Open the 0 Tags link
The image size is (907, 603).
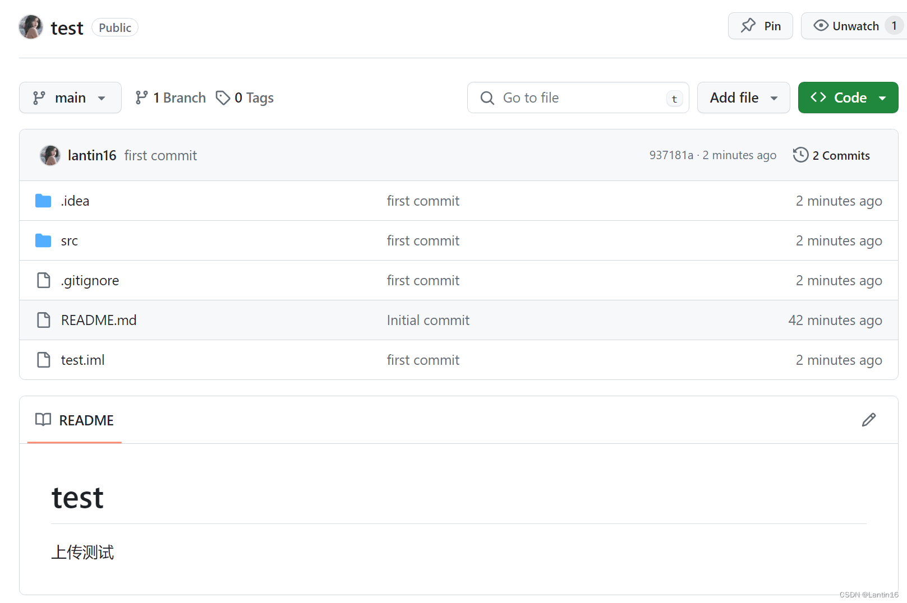[245, 98]
